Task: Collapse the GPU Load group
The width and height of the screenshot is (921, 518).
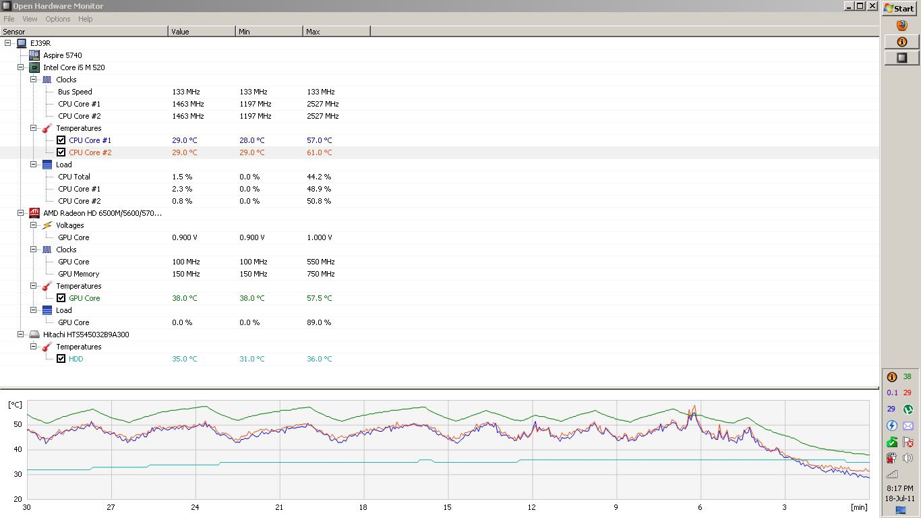Action: [34, 310]
